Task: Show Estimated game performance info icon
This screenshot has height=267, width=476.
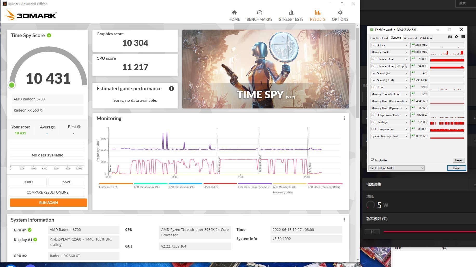Action: coord(171,88)
